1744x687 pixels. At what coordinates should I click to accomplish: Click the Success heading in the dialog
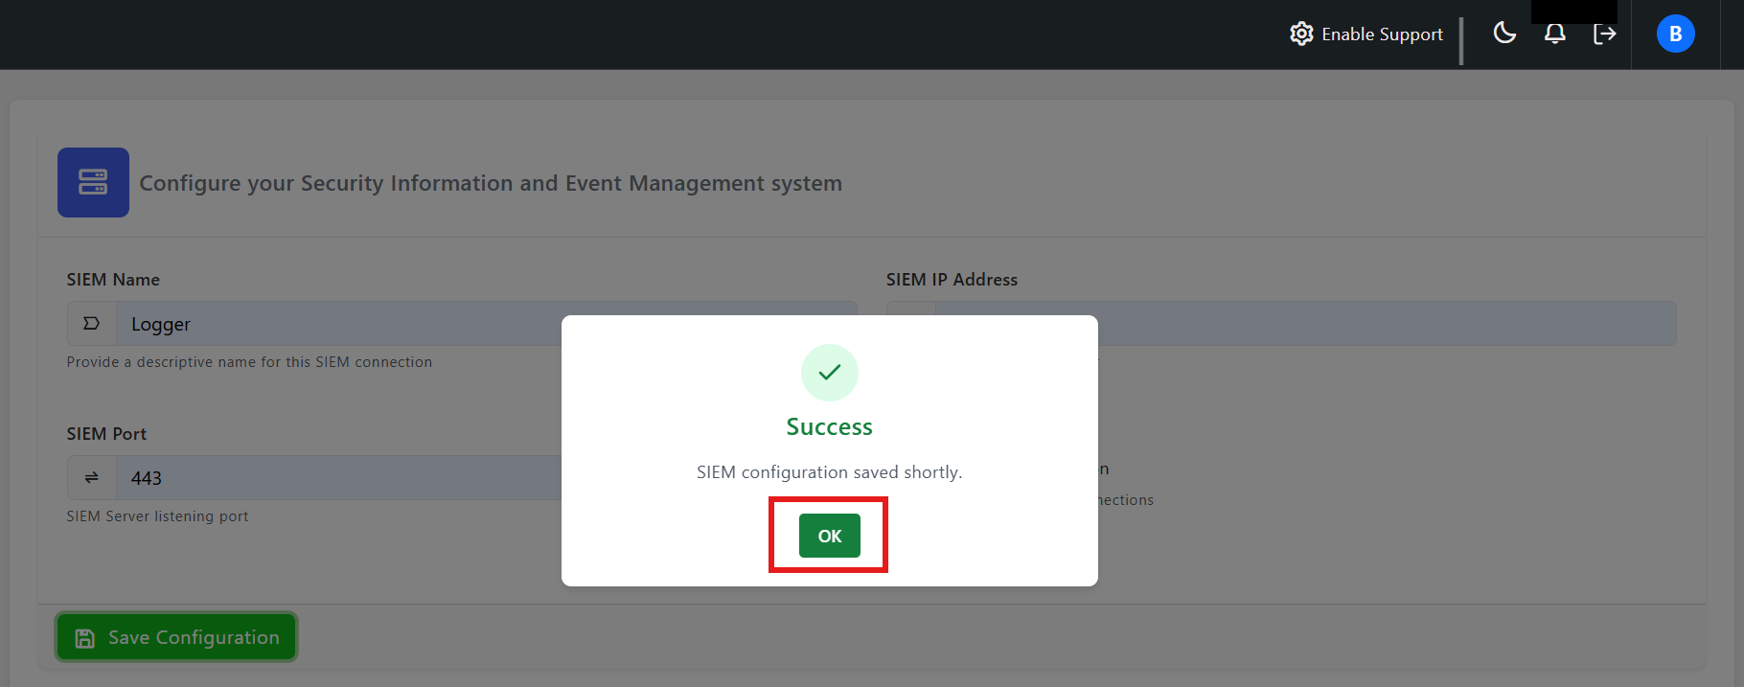pos(829,427)
